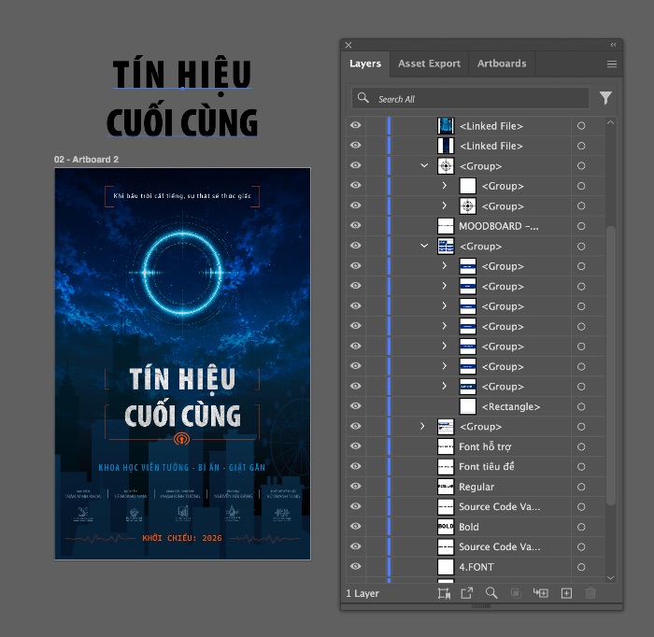654x637 pixels.
Task: Click the Locate Object magnifier icon
Action: (491, 593)
